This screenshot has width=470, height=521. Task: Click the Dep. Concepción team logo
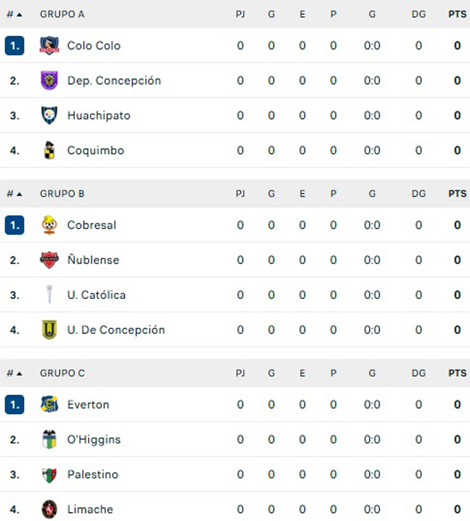[x=49, y=81]
